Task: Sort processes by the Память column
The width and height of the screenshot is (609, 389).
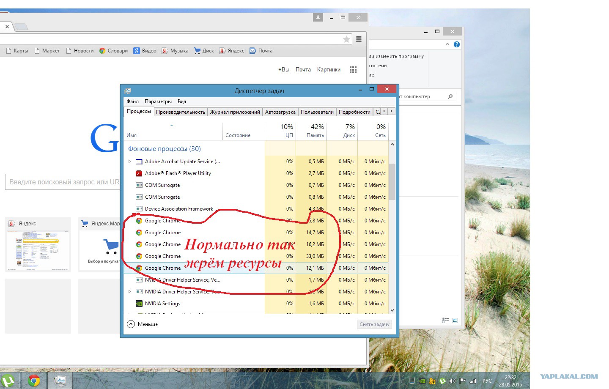Action: point(311,131)
